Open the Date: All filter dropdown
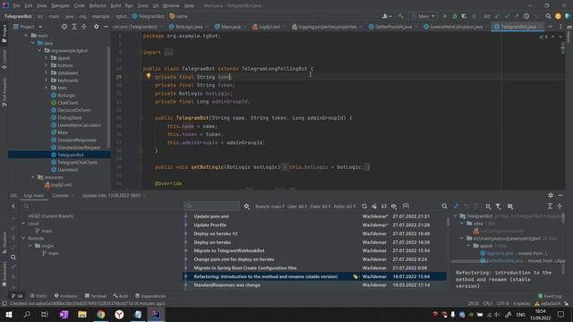 point(321,207)
